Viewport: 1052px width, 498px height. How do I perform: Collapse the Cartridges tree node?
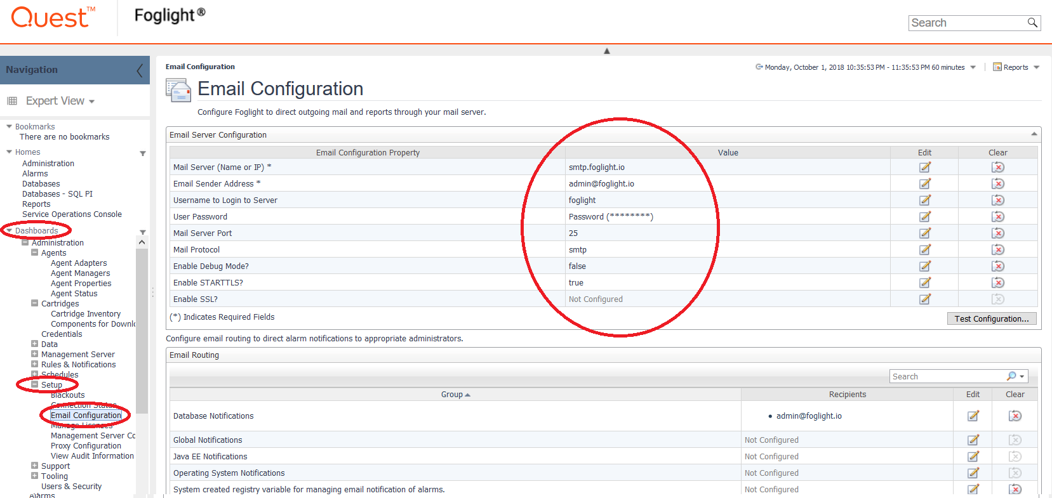35,303
